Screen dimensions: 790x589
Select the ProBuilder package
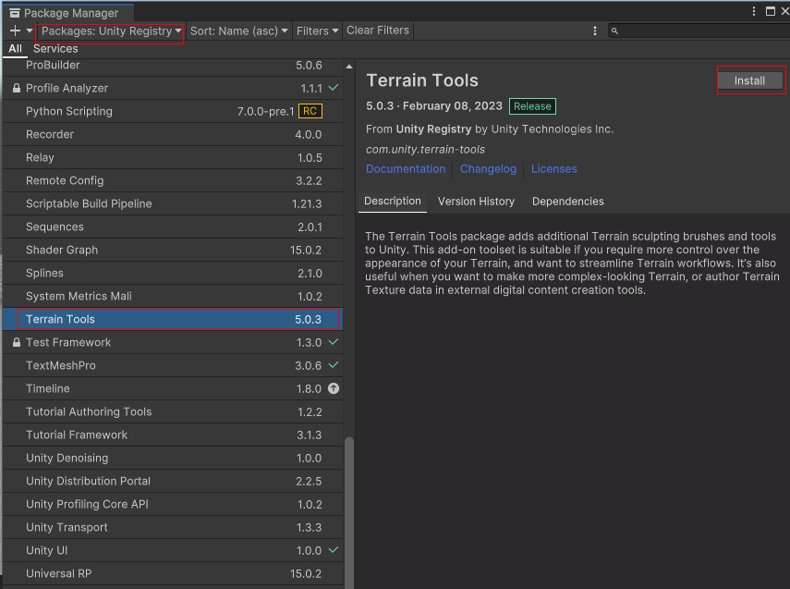[173, 65]
